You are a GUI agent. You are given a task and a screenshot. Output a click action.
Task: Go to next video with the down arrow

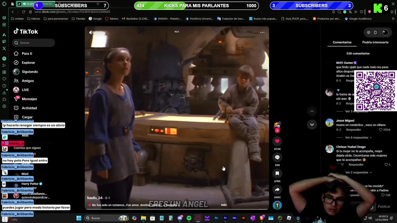pyautogui.click(x=312, y=125)
